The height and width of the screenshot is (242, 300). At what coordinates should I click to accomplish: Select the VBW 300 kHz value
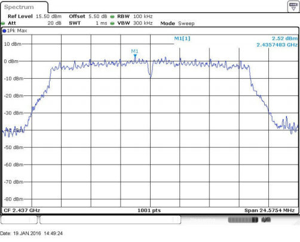[143, 23]
